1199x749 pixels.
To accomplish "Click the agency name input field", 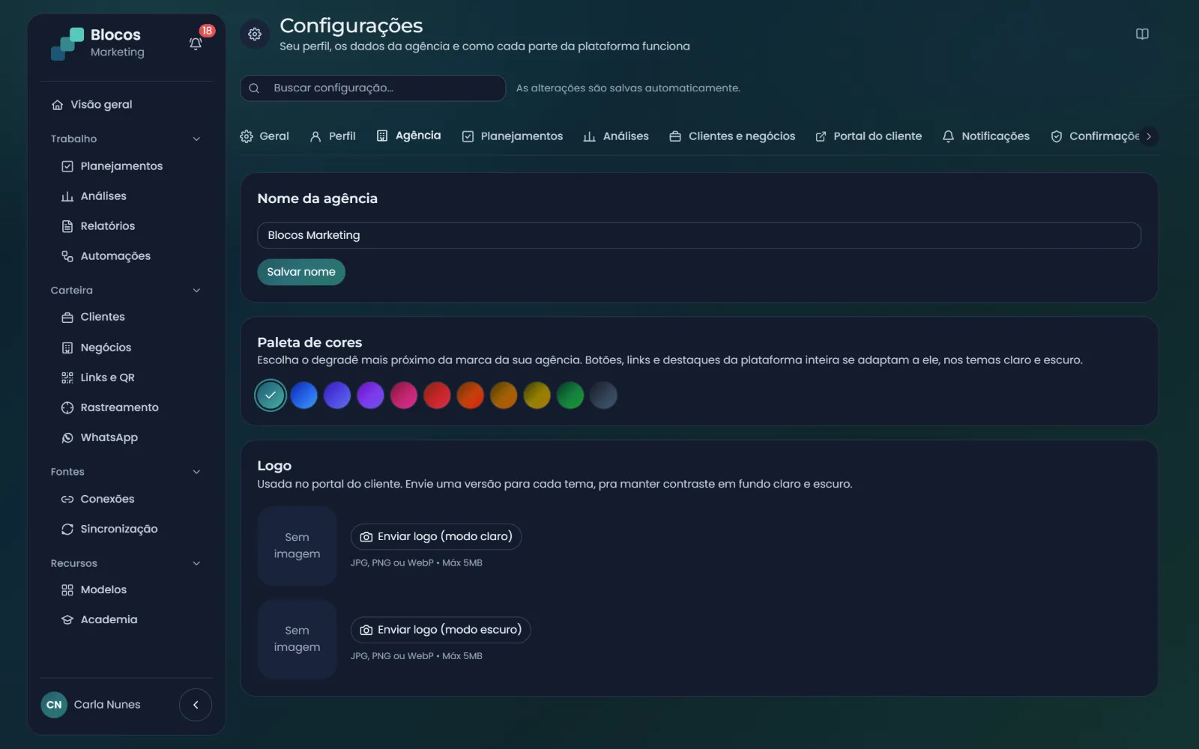I will [699, 235].
